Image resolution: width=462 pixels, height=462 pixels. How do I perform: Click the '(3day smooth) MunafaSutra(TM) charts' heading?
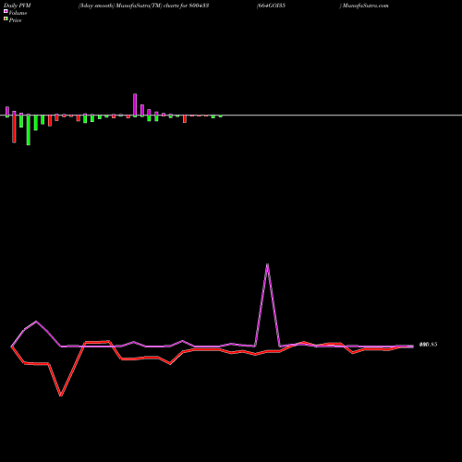129,6
